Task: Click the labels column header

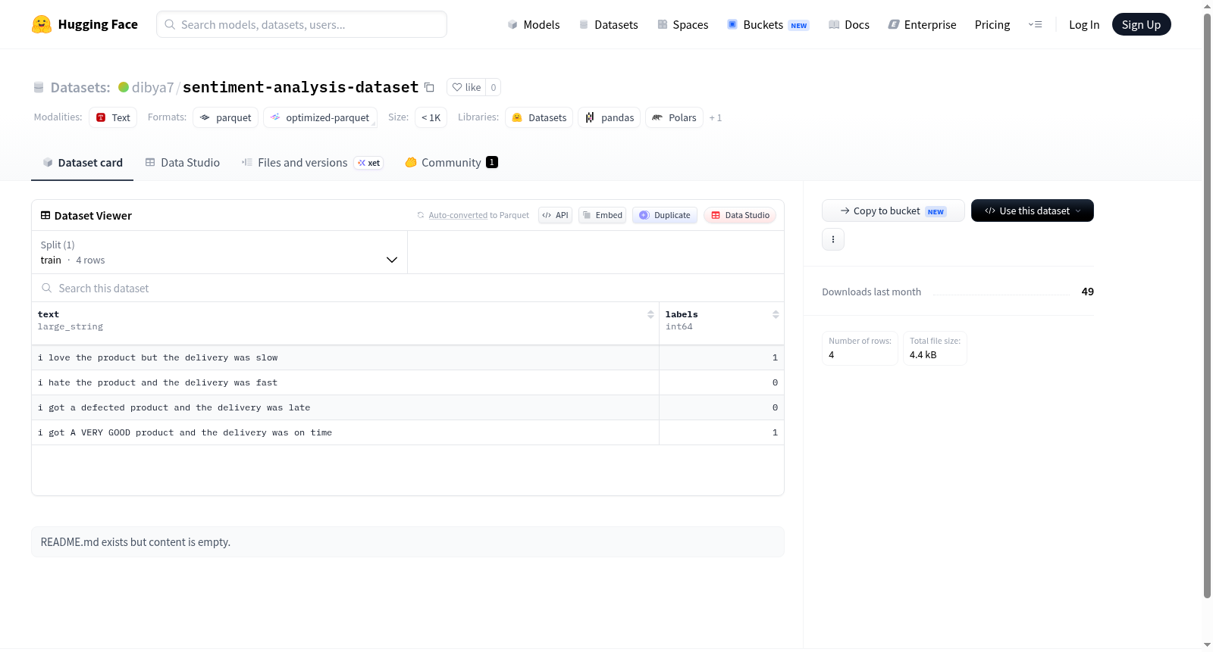Action: pos(722,323)
